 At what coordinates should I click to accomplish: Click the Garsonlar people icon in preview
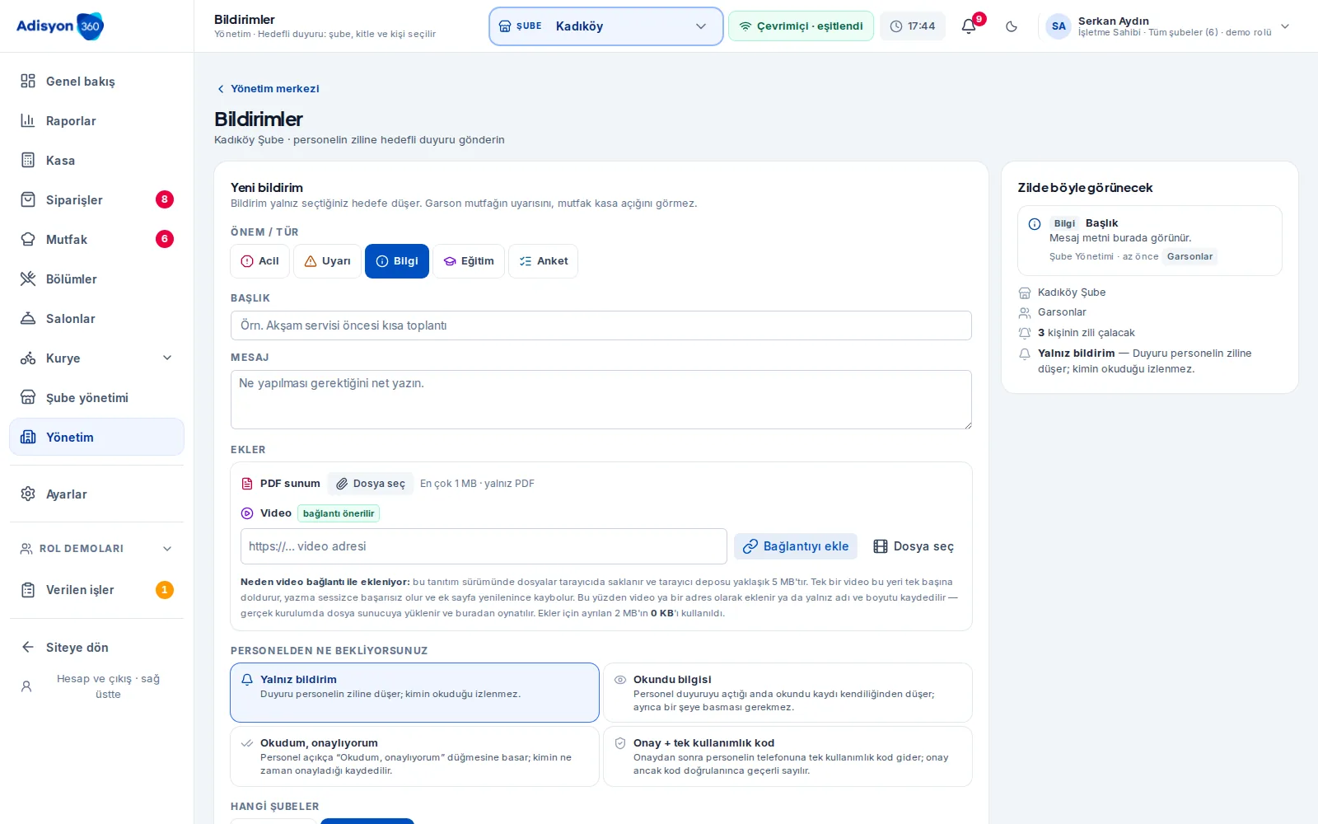1025,312
